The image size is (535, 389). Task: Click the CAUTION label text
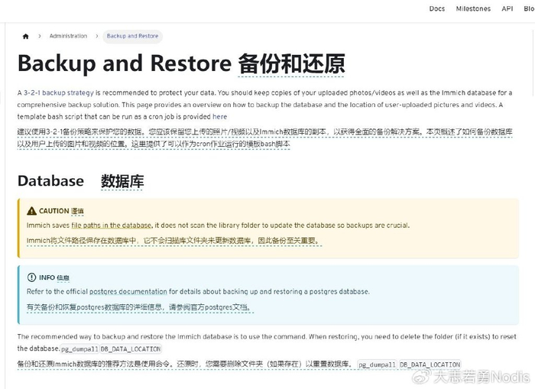click(54, 211)
